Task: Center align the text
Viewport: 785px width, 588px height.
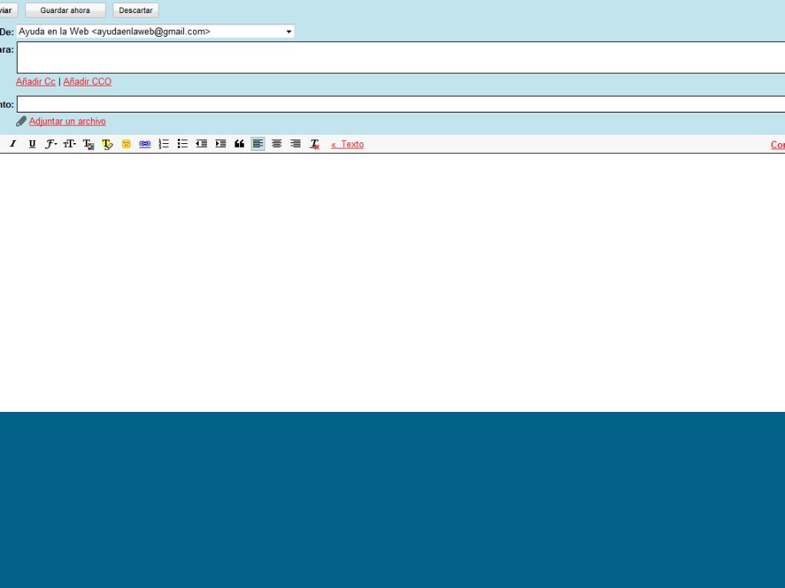Action: 277,144
